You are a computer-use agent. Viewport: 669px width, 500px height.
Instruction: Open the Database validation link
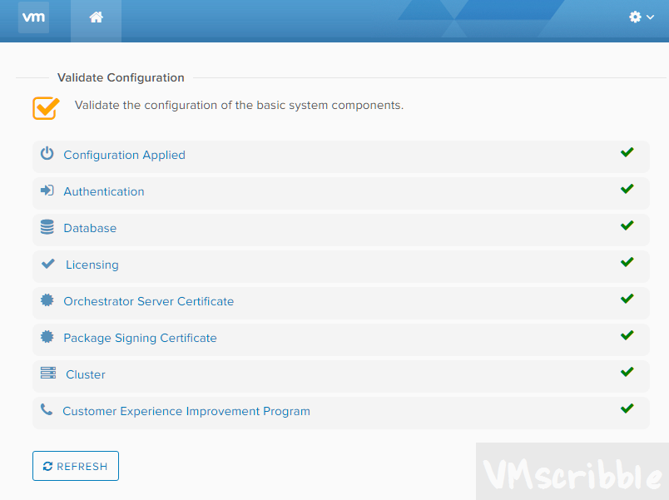pos(90,228)
